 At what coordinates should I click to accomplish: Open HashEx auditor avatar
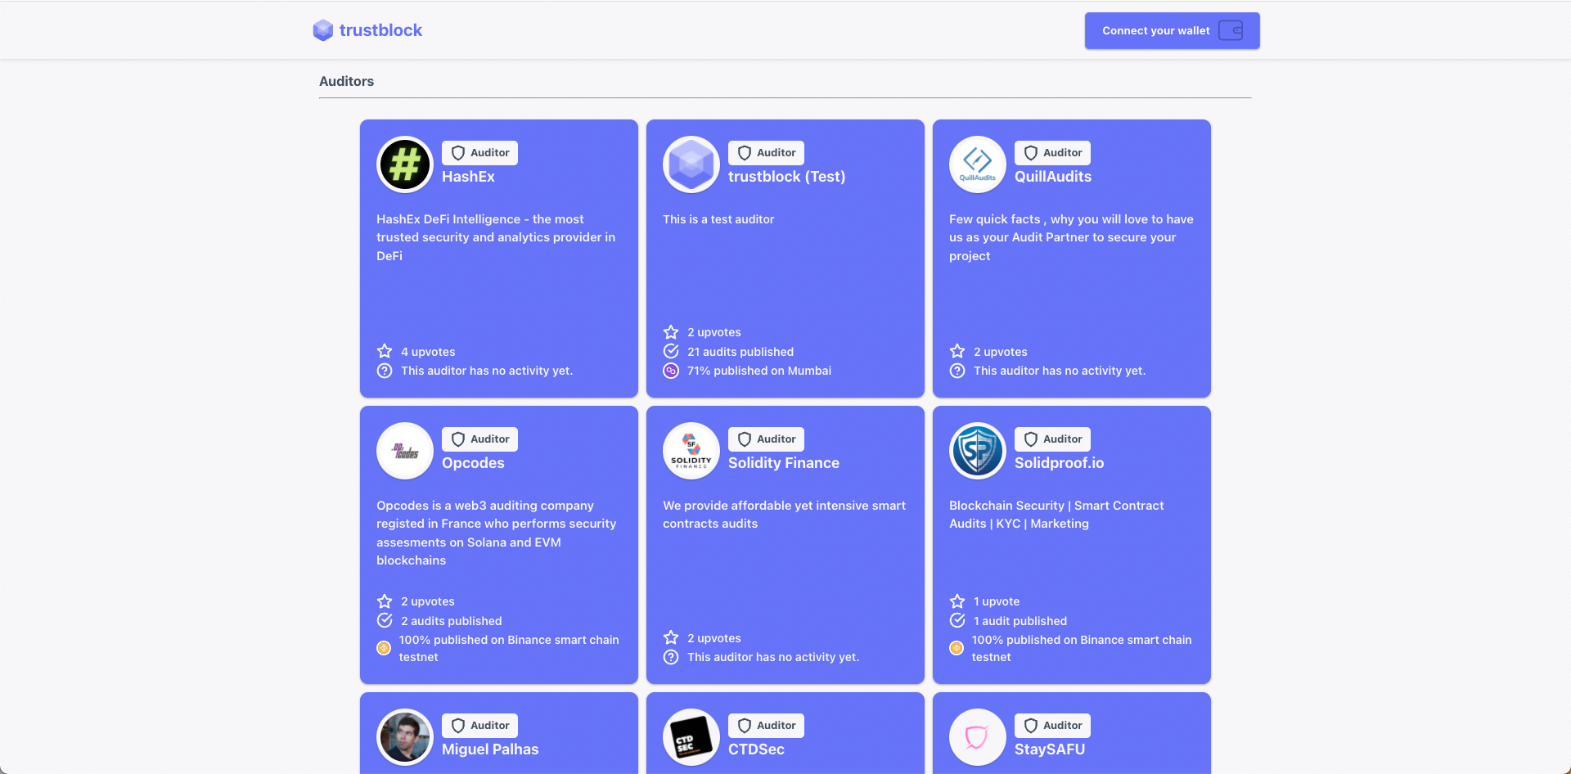pos(405,164)
